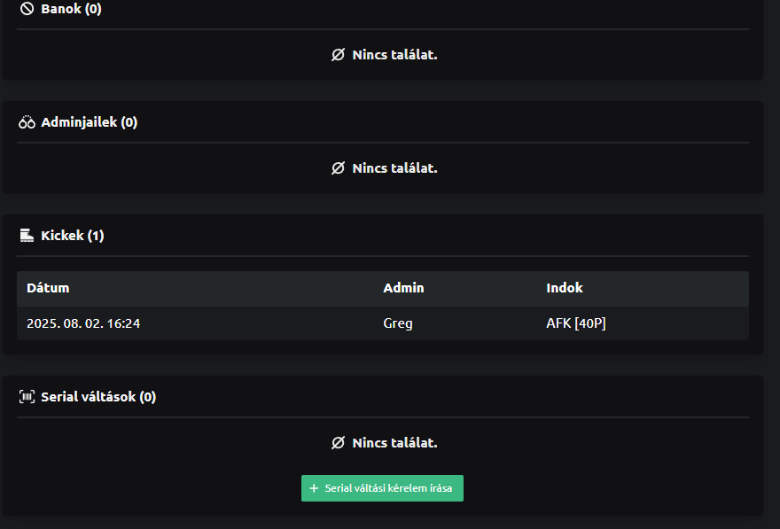Click the empty-set icon in the Serial váltások section
Viewport: 780px width, 529px height.
[x=338, y=443]
